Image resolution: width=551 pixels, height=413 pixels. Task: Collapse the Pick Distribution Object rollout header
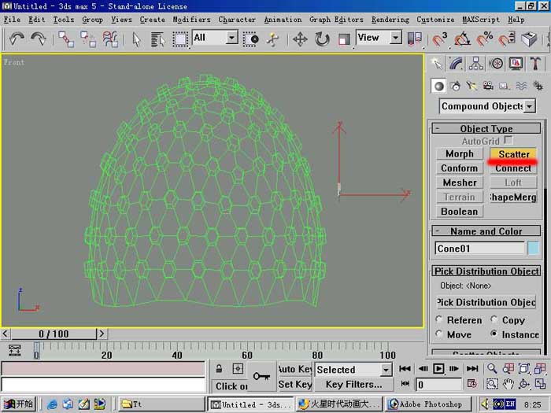click(x=486, y=271)
